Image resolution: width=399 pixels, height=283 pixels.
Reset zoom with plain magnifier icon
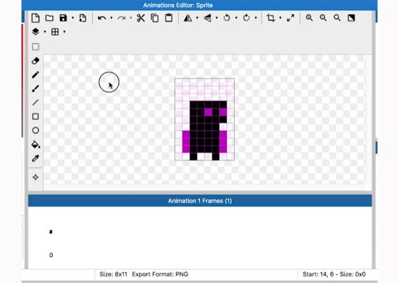(337, 18)
